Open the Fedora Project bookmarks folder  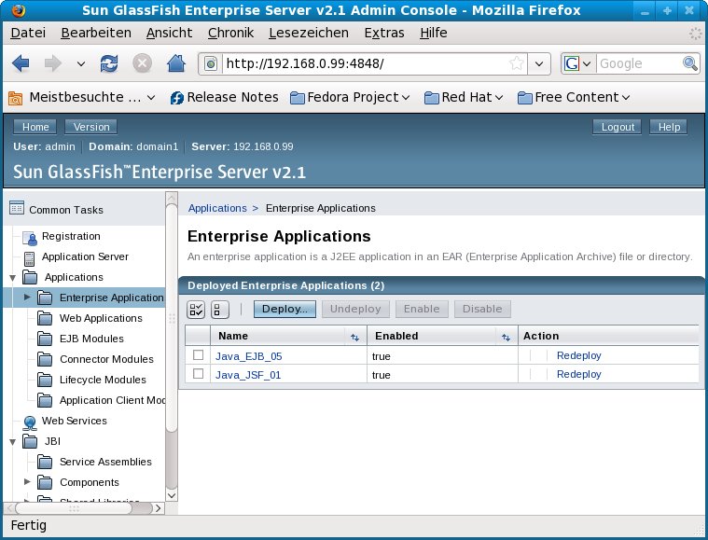click(350, 97)
